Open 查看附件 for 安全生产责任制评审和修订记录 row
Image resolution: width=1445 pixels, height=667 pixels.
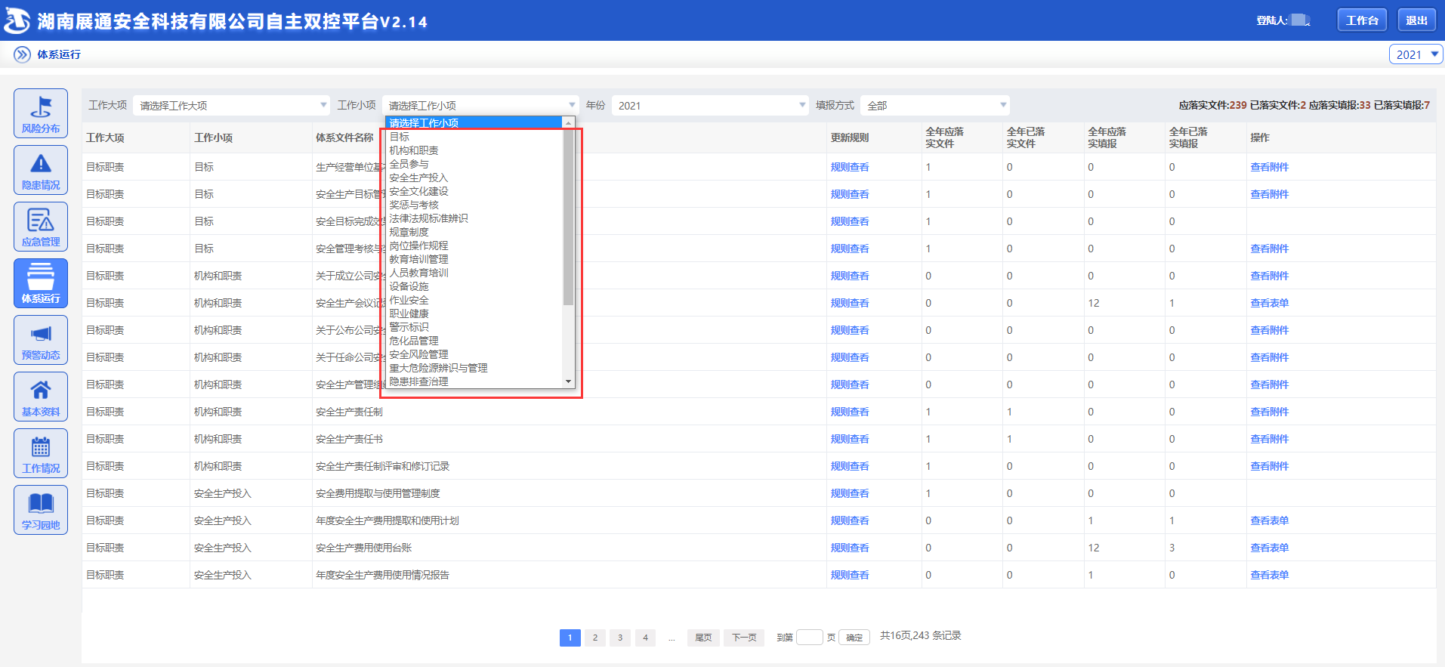1270,466
